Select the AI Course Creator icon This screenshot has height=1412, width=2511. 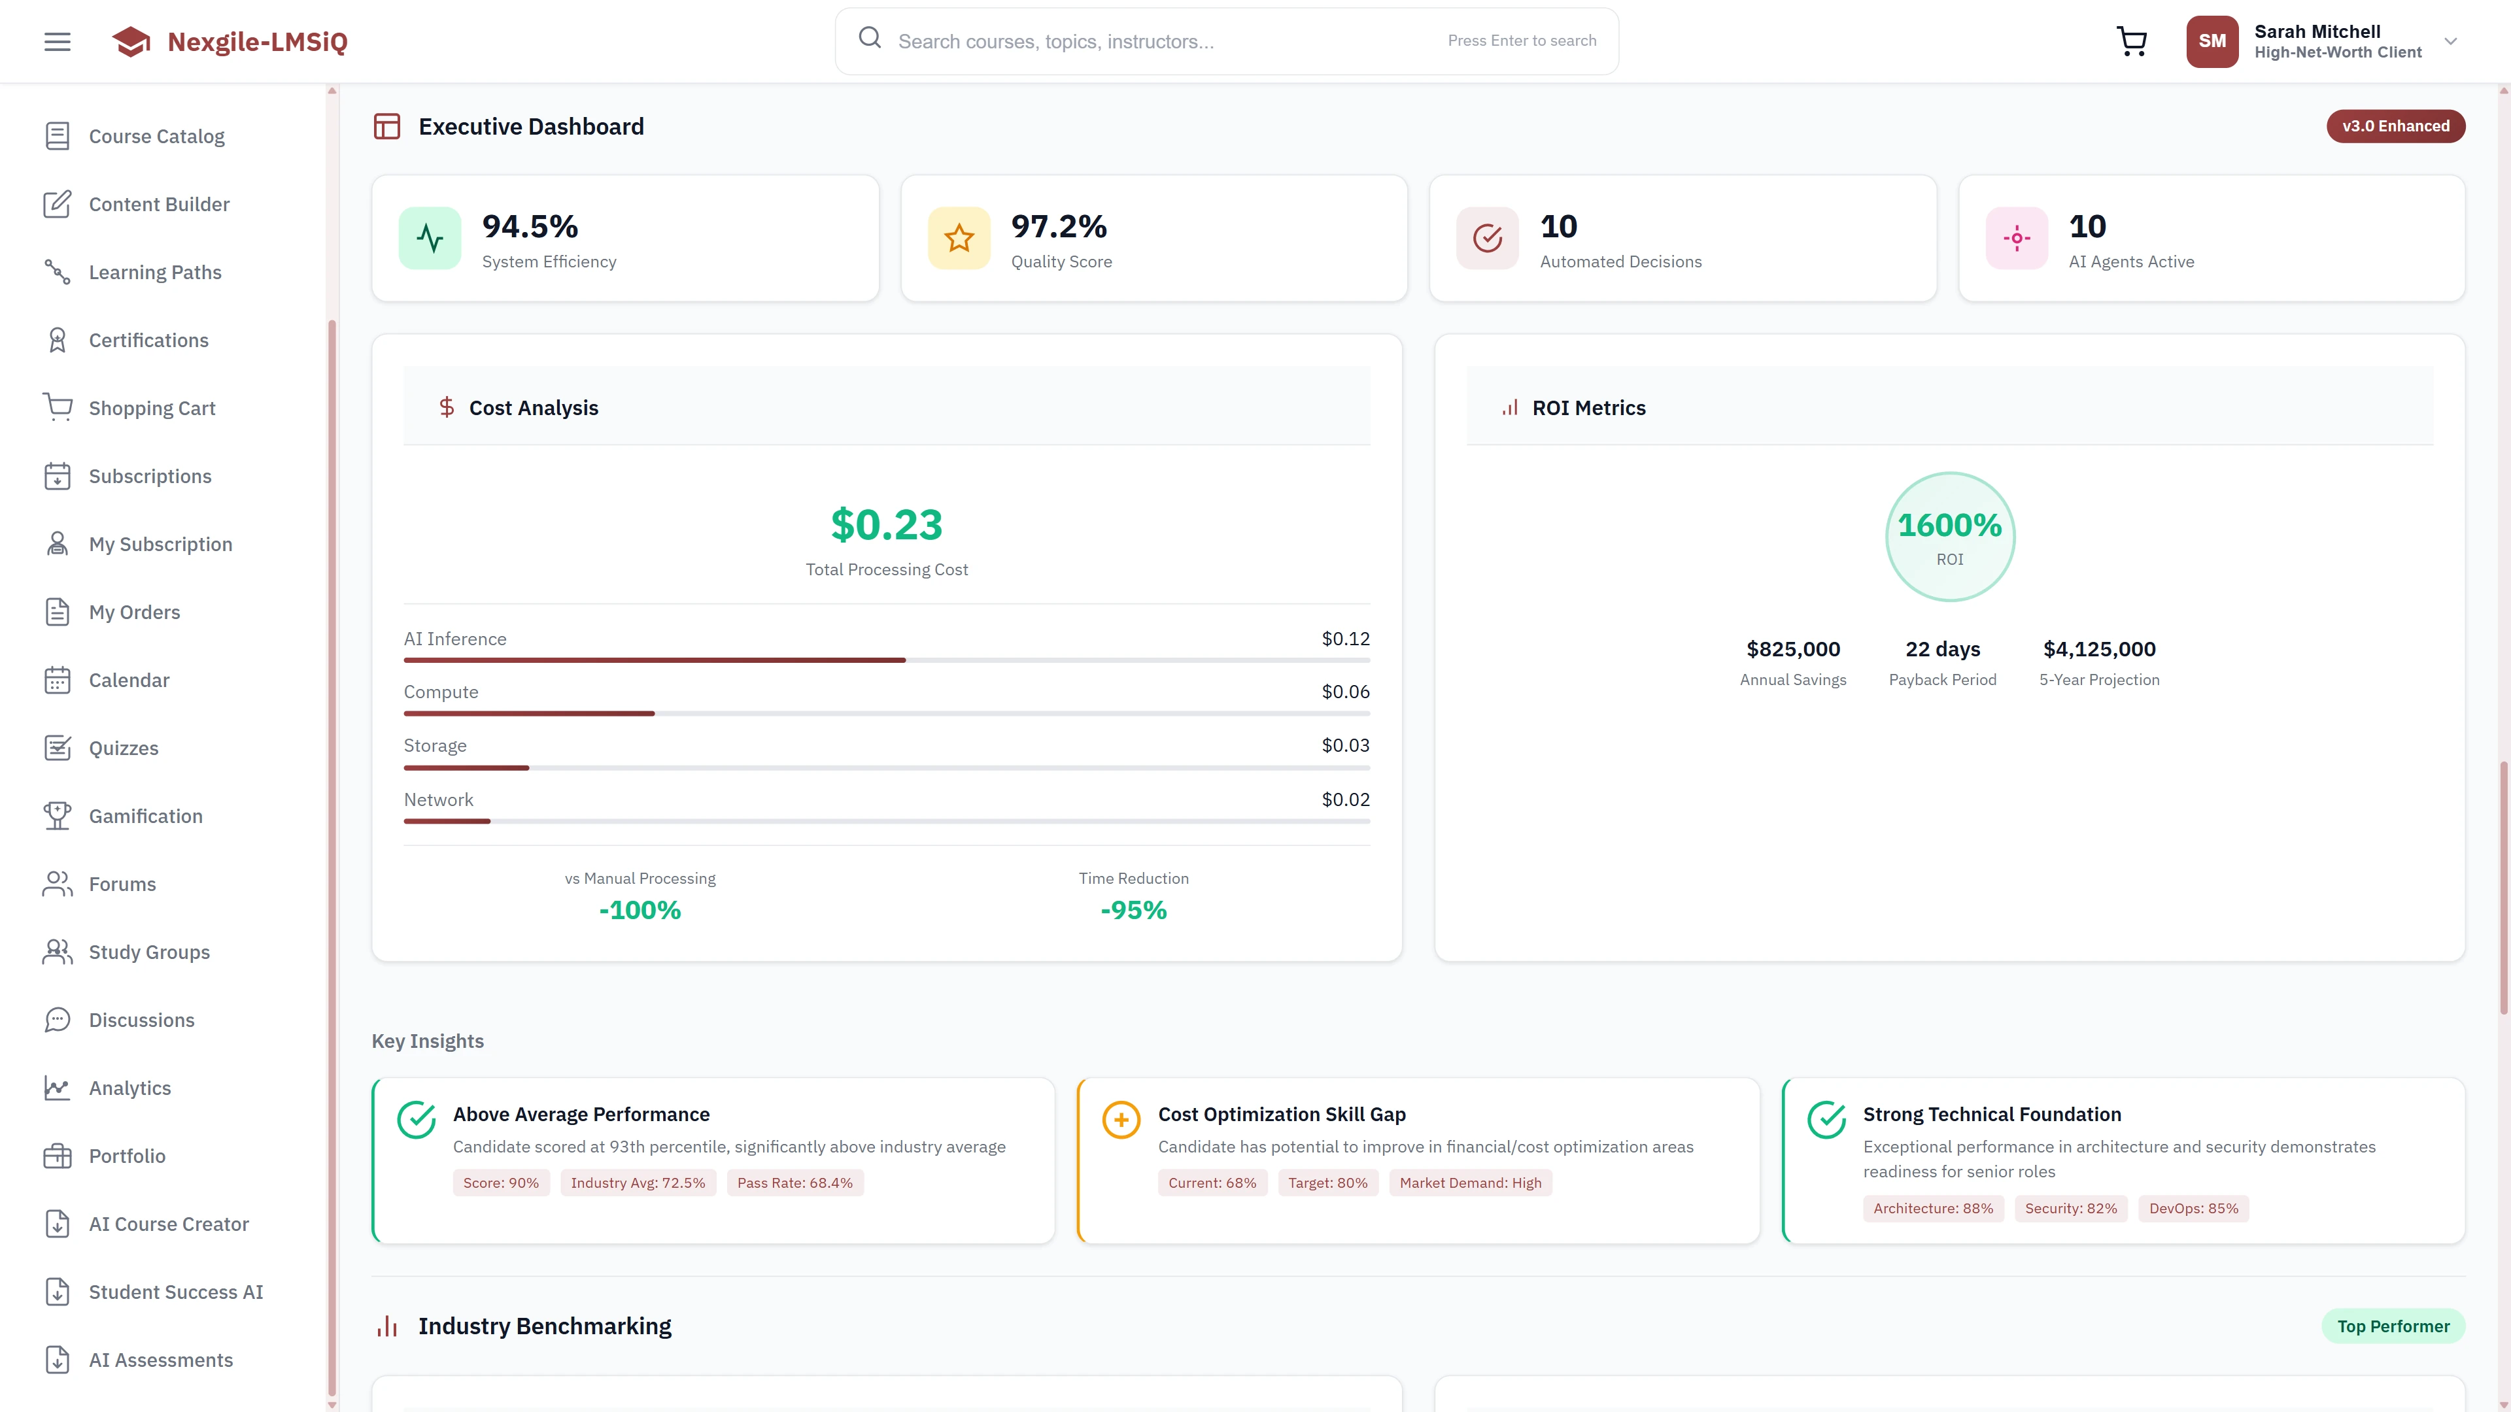tap(56, 1223)
